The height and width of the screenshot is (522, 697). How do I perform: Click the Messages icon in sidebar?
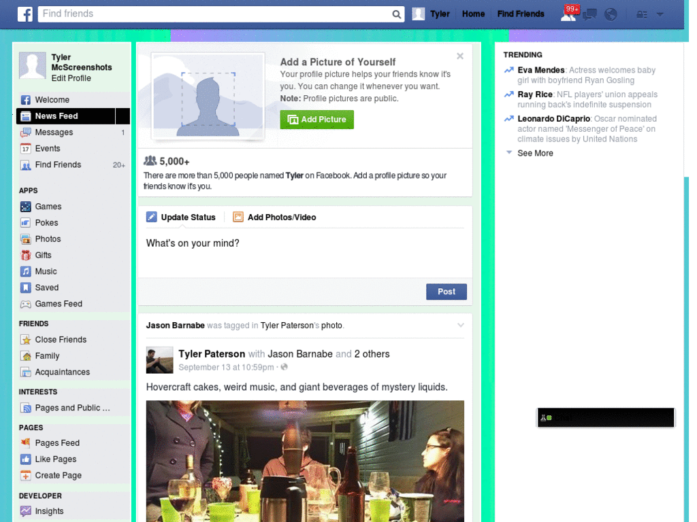(26, 133)
